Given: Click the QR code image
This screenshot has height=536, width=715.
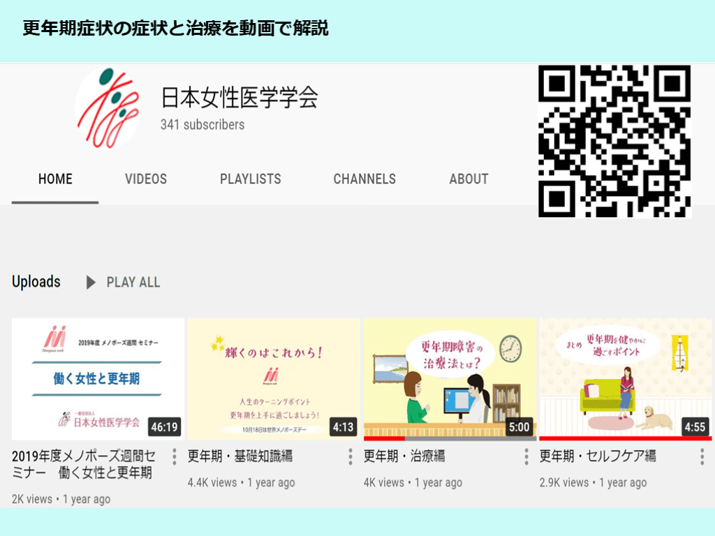Looking at the screenshot, I should click(614, 142).
